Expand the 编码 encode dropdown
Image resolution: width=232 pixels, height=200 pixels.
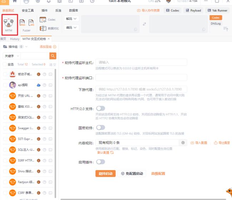point(71,27)
